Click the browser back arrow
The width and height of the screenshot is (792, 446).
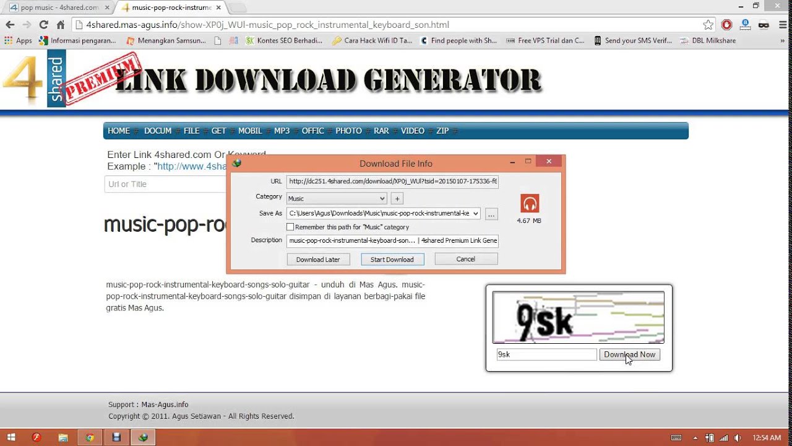coord(10,25)
